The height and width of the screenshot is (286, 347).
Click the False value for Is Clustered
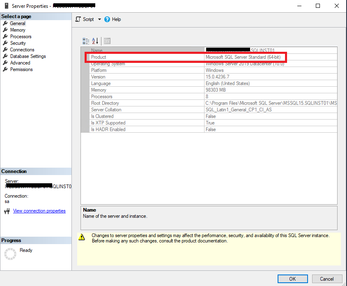(210, 116)
